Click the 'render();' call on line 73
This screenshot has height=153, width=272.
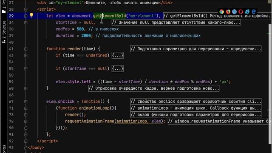click(x=76, y=115)
